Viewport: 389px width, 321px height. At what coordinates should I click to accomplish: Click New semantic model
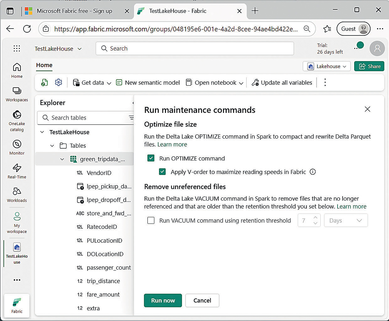point(148,83)
